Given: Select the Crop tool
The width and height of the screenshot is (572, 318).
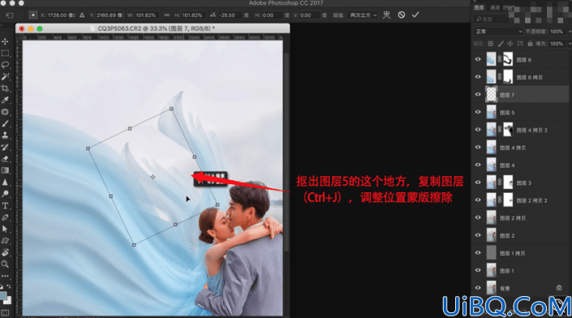Looking at the screenshot, I should (x=5, y=88).
